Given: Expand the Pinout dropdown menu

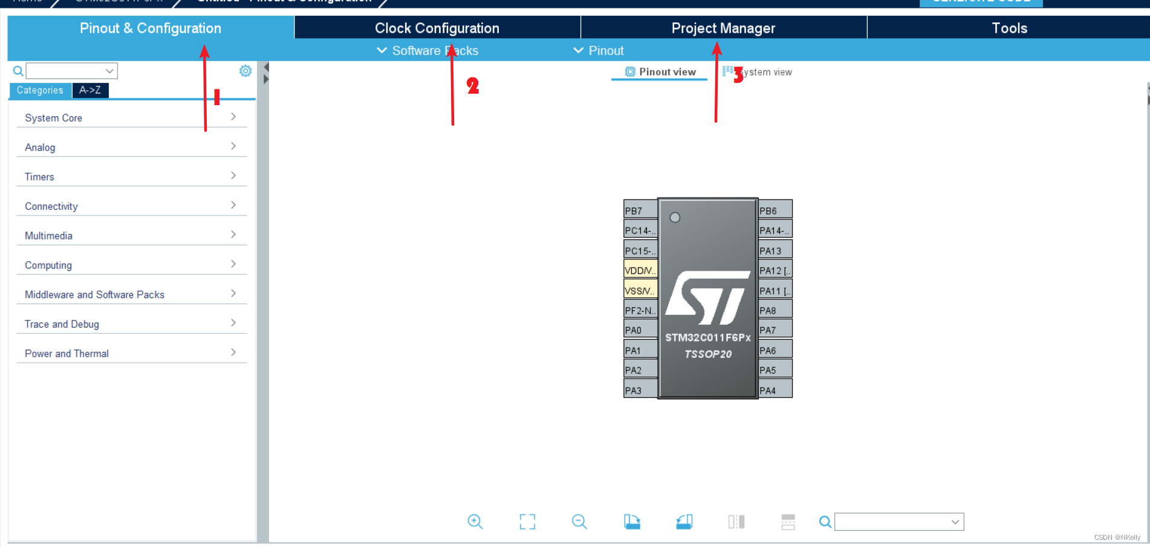Looking at the screenshot, I should tap(598, 51).
